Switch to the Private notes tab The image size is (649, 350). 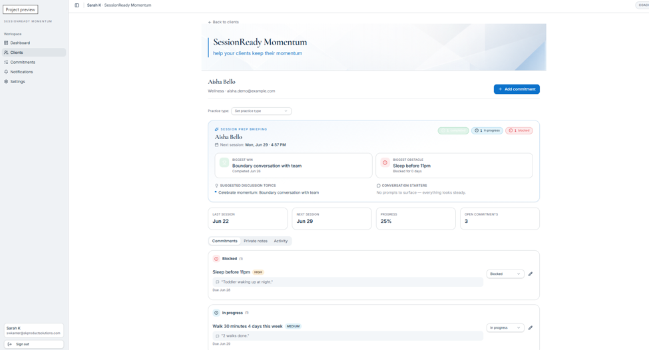[x=256, y=241]
